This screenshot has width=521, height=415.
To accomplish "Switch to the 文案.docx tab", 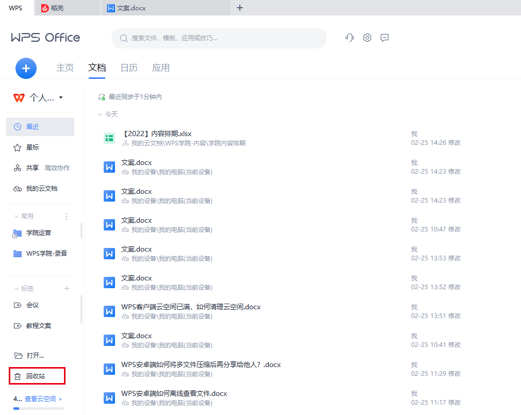I will point(165,8).
